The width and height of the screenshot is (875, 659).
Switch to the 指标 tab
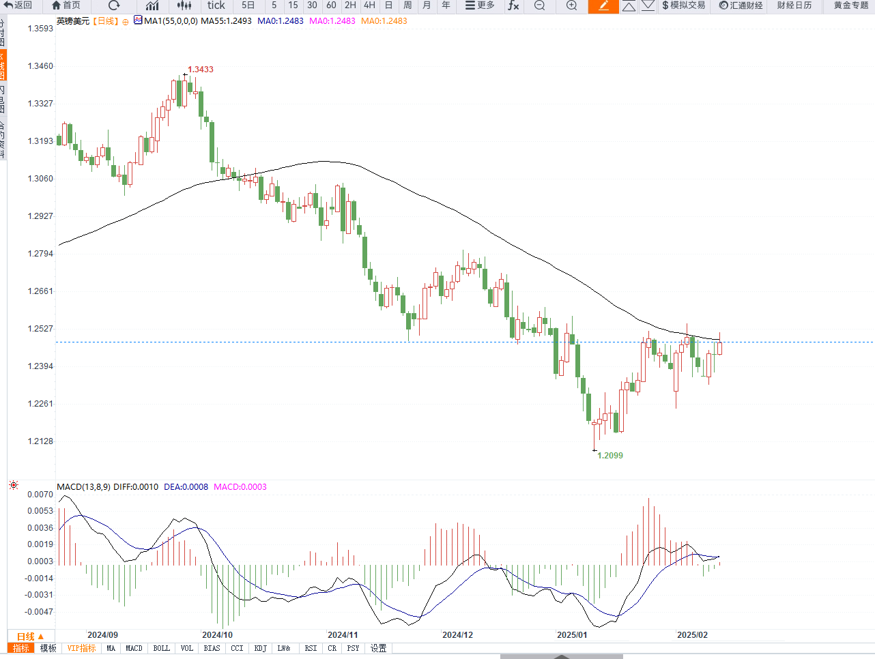(x=21, y=648)
